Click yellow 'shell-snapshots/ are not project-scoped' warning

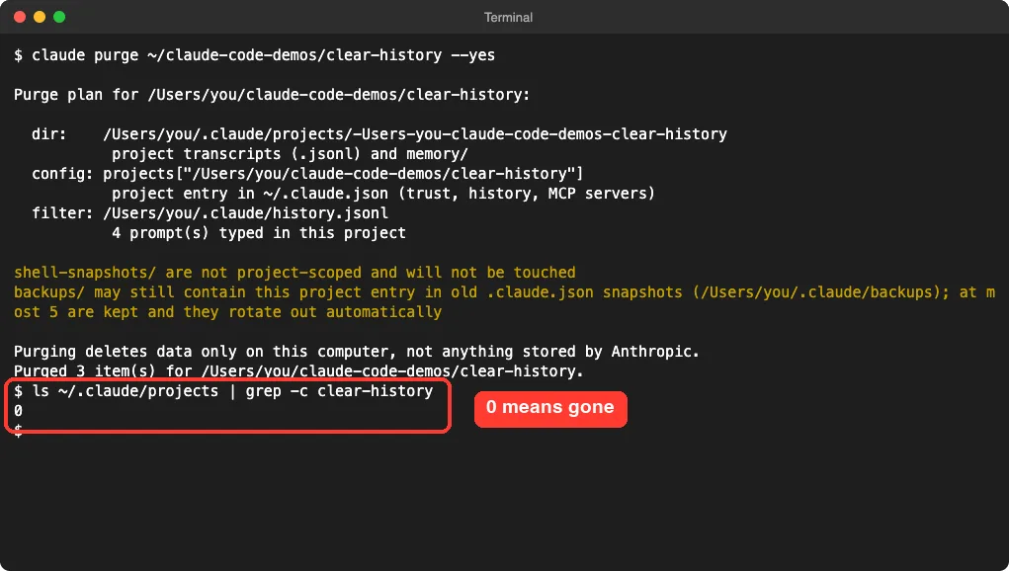[294, 273]
